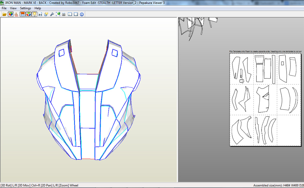Open file with the folder icon
This screenshot has height=188, width=304.
click(x=4, y=14)
